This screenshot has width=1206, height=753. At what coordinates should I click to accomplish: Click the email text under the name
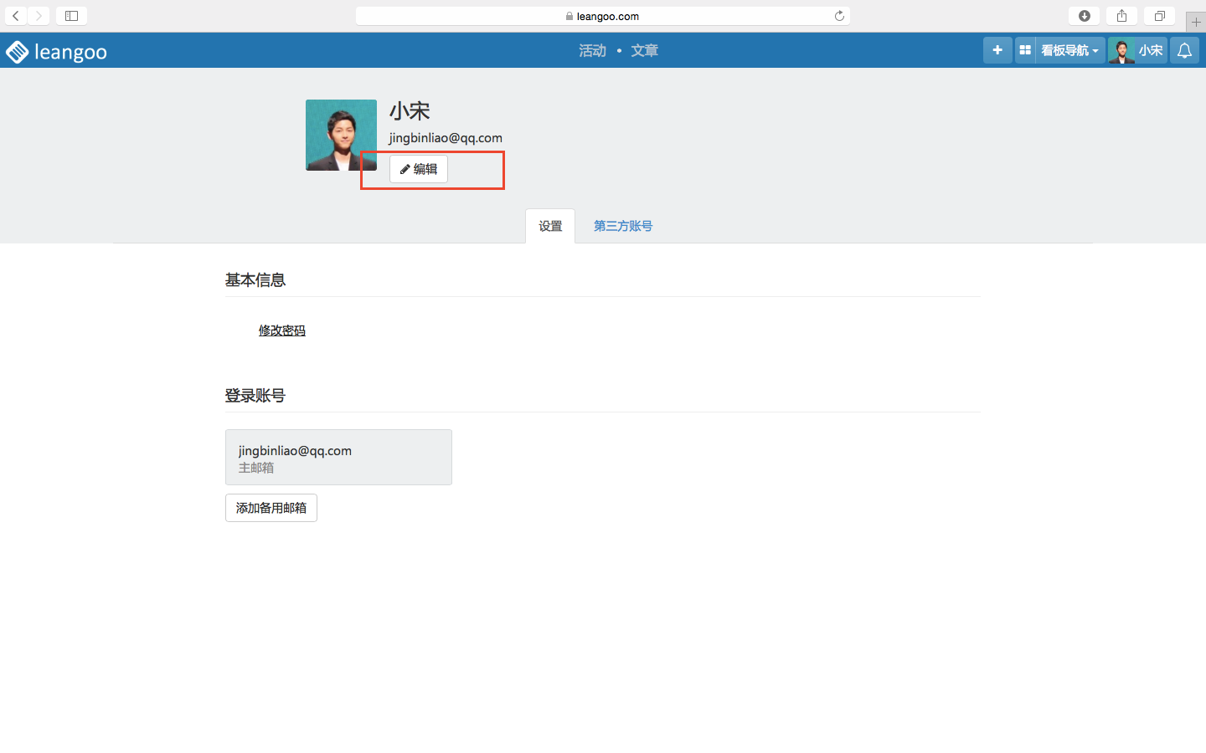pyautogui.click(x=446, y=138)
